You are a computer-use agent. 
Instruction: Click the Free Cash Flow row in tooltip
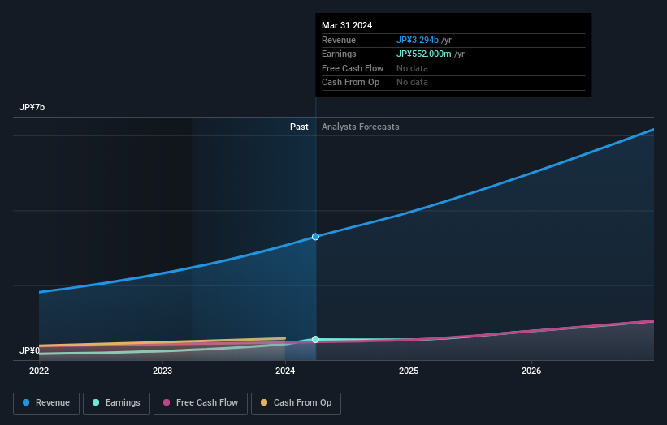(x=453, y=68)
